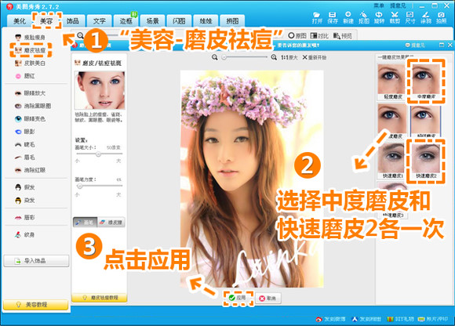Click 1:1原大 actual size
Screen dimensions: 455x326
click(289, 58)
